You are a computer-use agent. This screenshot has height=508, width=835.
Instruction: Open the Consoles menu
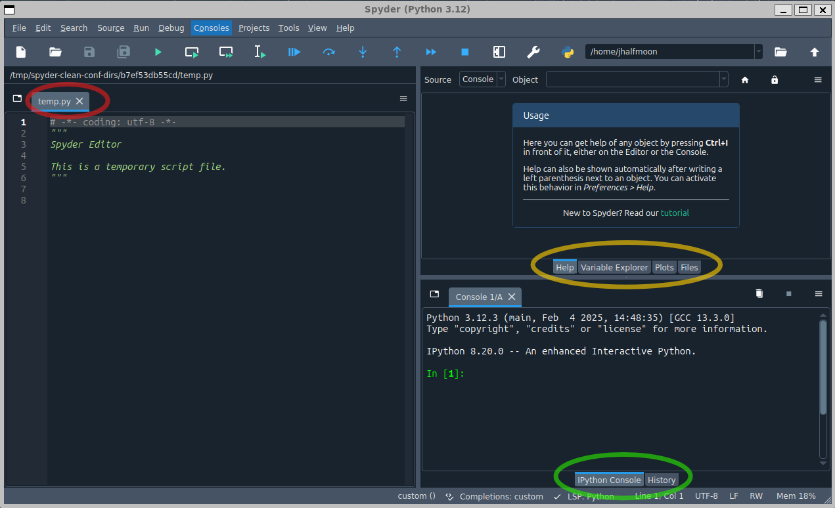(211, 28)
